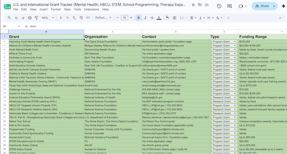Image resolution: width=287 pixels, height=154 pixels.
Task: Open fill color paint bucket
Action: coord(167,18)
